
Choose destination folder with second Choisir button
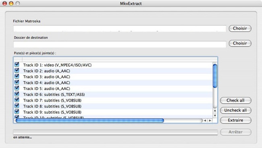coord(240,43)
